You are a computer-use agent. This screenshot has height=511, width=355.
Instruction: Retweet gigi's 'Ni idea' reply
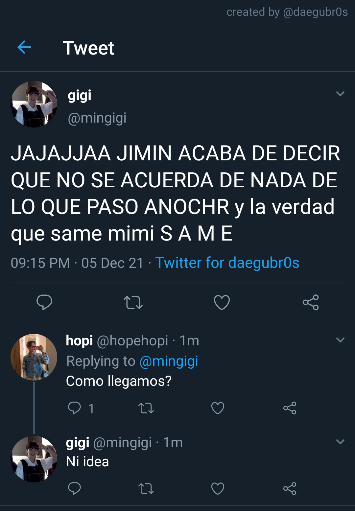[146, 489]
